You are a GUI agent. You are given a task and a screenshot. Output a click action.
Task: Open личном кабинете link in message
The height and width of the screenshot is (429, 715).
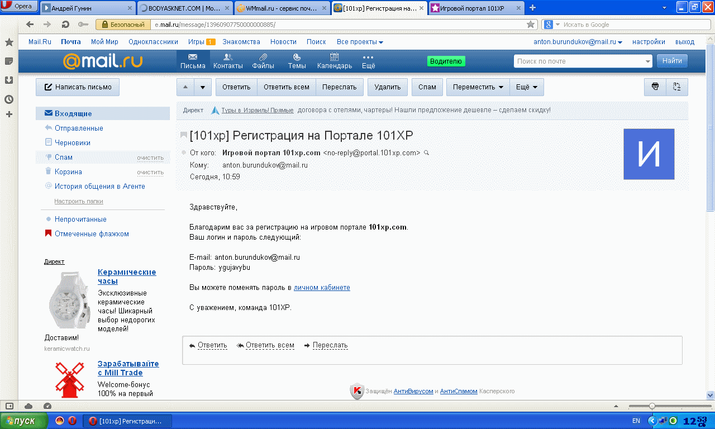pyautogui.click(x=322, y=288)
